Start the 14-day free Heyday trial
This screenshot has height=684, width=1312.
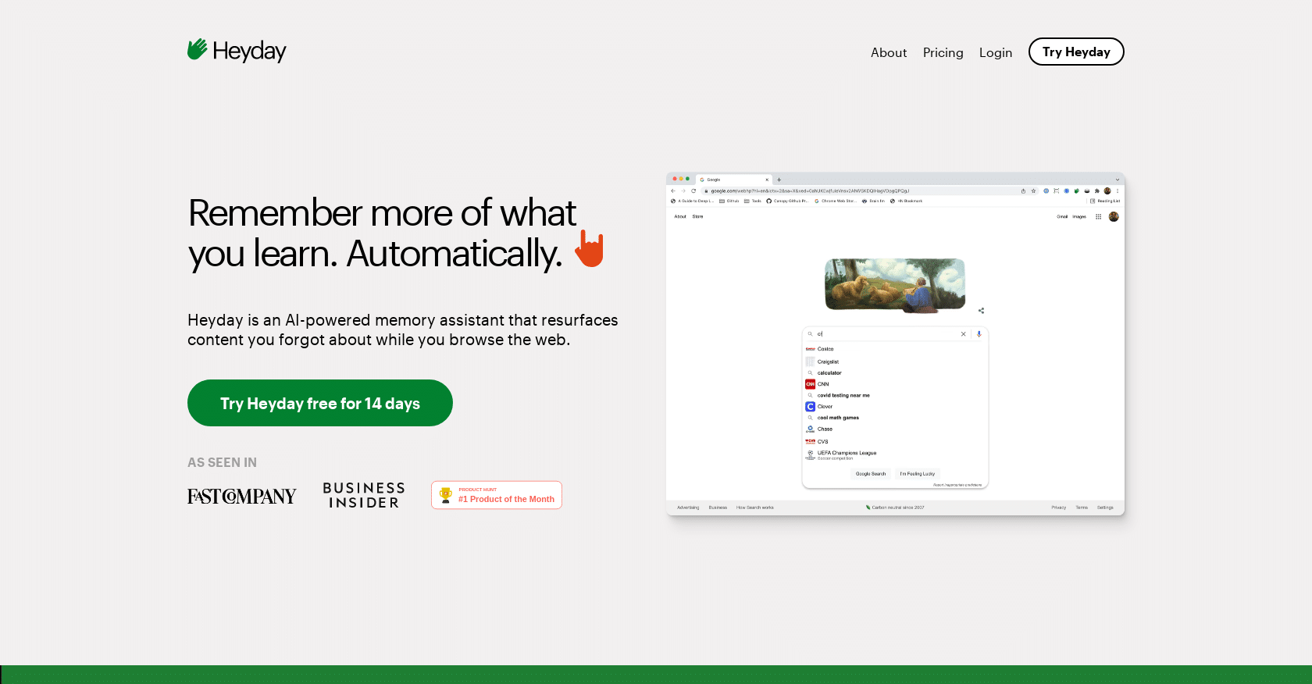point(319,403)
